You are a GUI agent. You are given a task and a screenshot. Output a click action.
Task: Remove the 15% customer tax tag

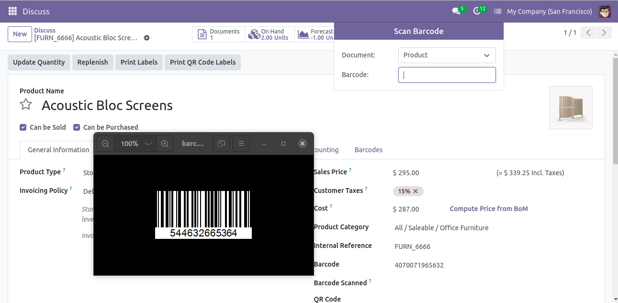pos(416,191)
